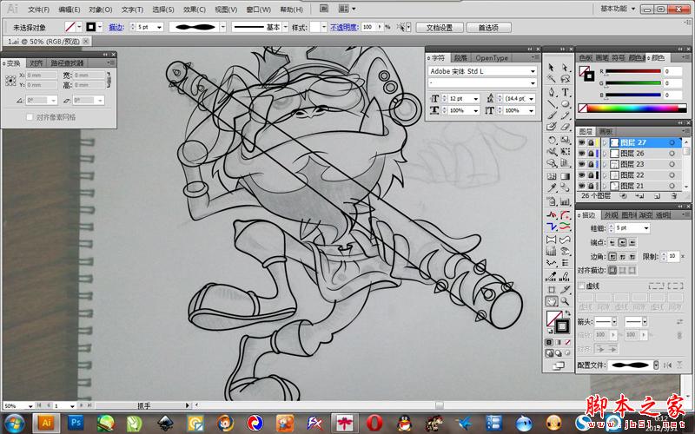Click the 首选项 button
The height and width of the screenshot is (434, 695).
tap(488, 28)
